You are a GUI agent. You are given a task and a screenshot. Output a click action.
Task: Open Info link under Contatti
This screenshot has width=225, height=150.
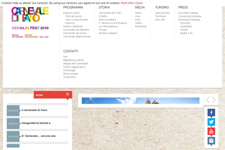point(65,57)
